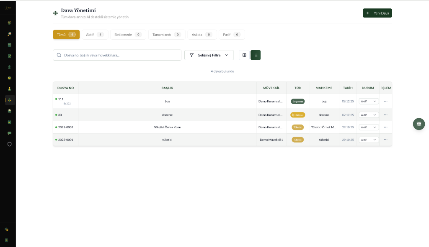Select the scales of justice sidebar icon
The height and width of the screenshot is (247, 429).
[9, 100]
